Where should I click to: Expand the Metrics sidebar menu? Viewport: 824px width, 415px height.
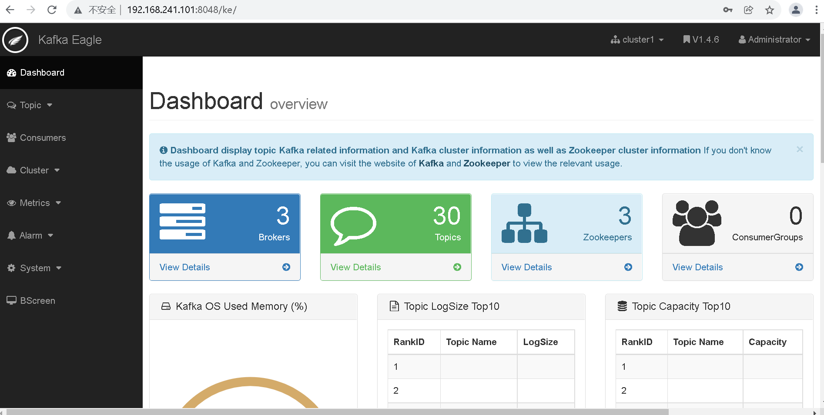(71, 203)
